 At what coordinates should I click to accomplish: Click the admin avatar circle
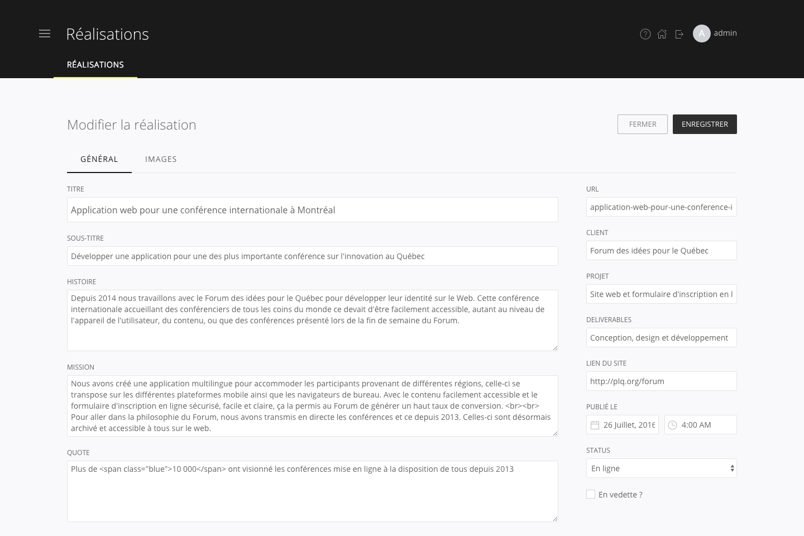point(701,33)
